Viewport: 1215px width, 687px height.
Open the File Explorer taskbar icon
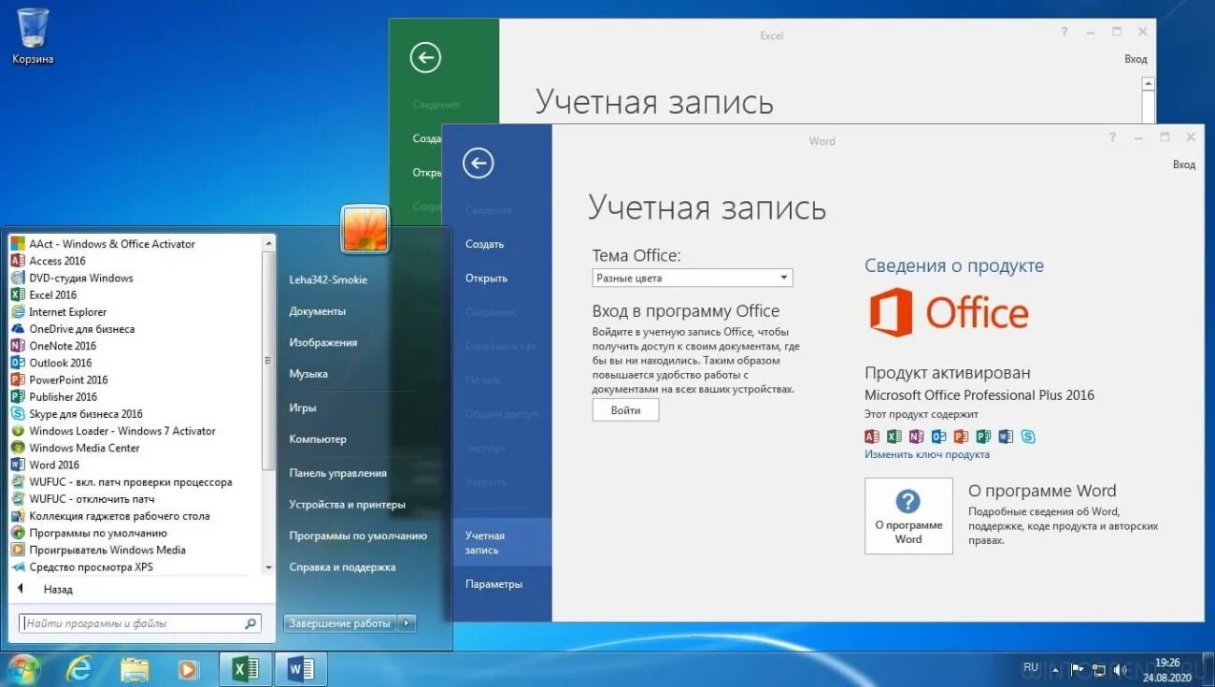[135, 669]
